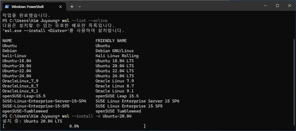Close the terminal window
The width and height of the screenshot is (296, 131).
[289, 6]
